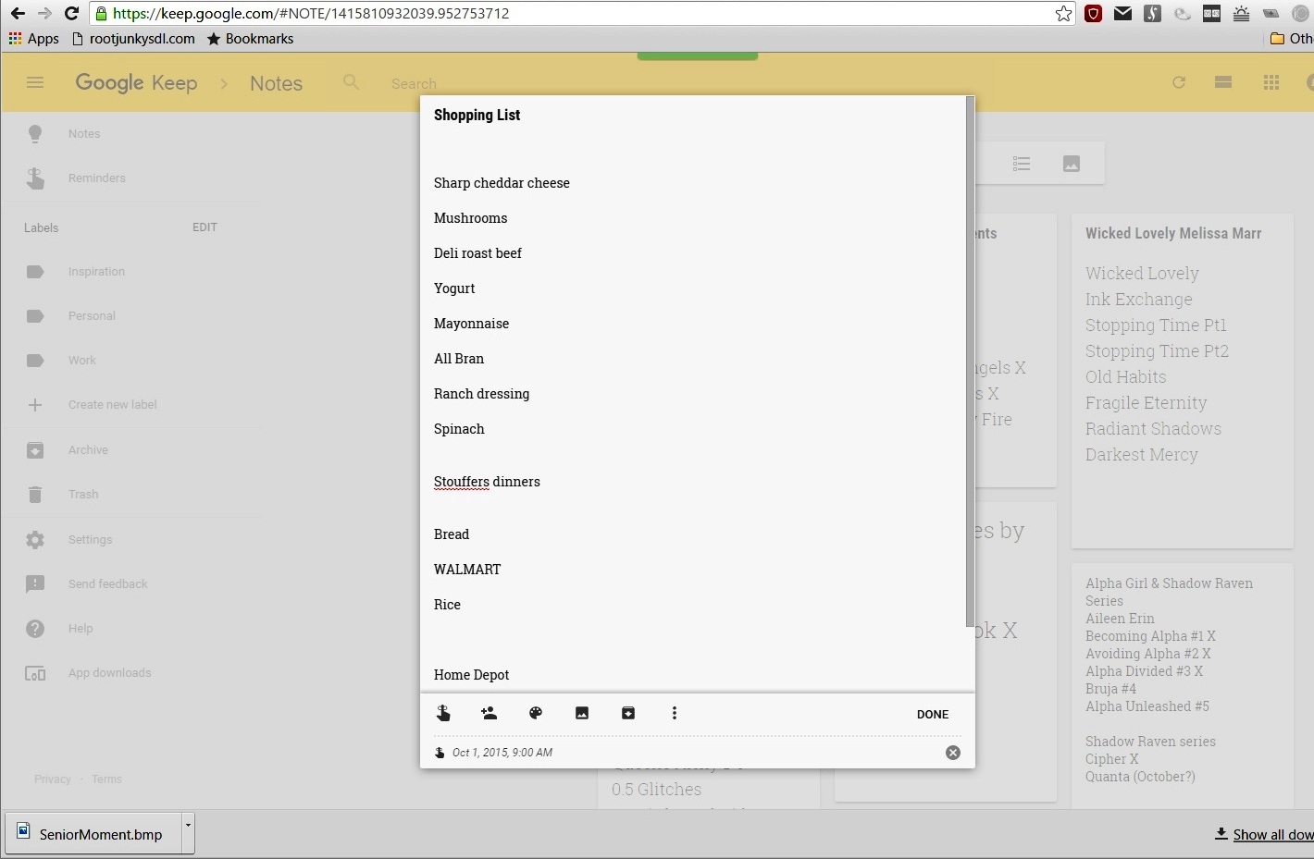Click the DONE button
The height and width of the screenshot is (859, 1314).
[x=933, y=714]
